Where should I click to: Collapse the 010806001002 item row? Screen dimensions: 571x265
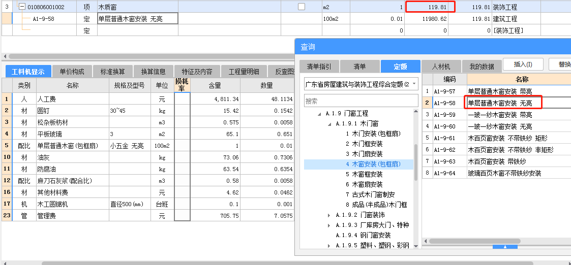tap(22, 7)
